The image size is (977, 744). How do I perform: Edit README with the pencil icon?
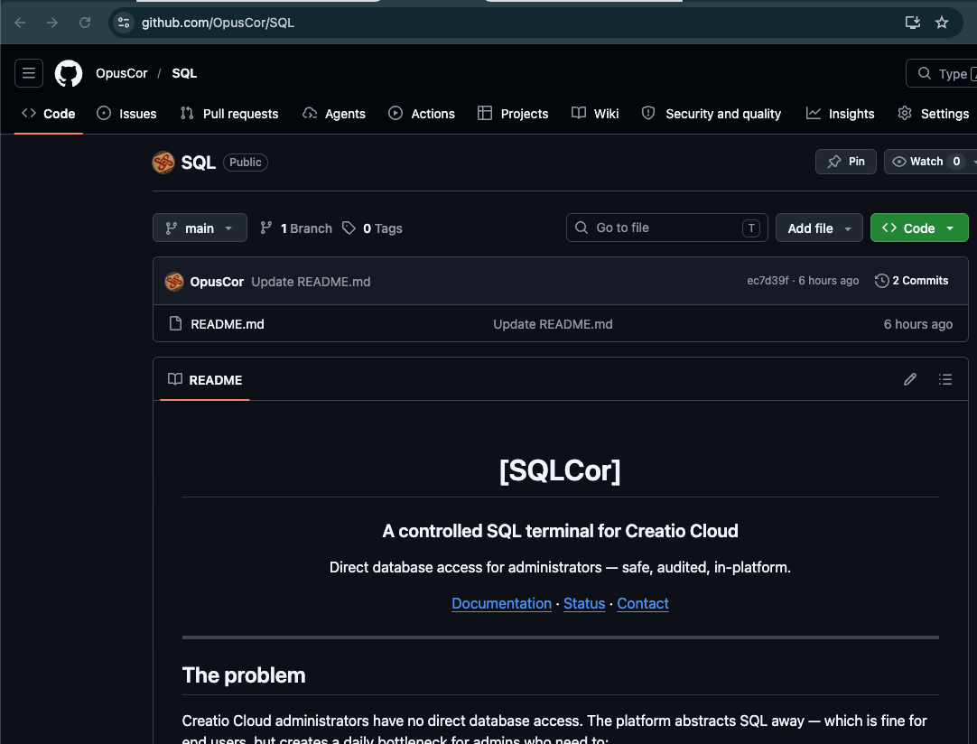(x=909, y=379)
